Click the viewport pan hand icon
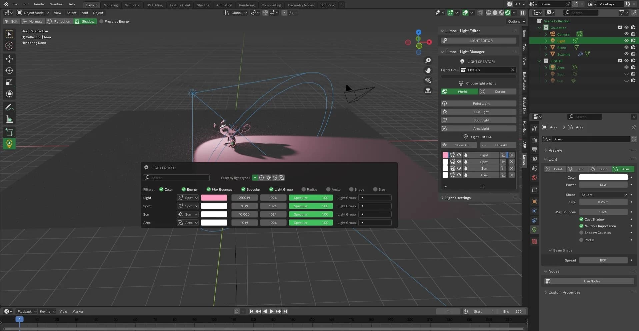 (428, 71)
